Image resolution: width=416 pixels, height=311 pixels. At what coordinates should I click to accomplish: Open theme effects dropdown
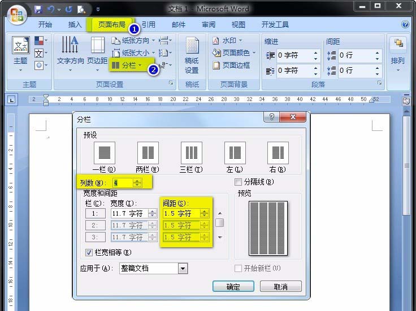[41, 65]
